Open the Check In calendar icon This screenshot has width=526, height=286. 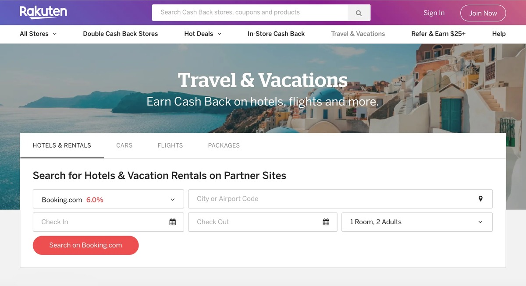click(173, 222)
